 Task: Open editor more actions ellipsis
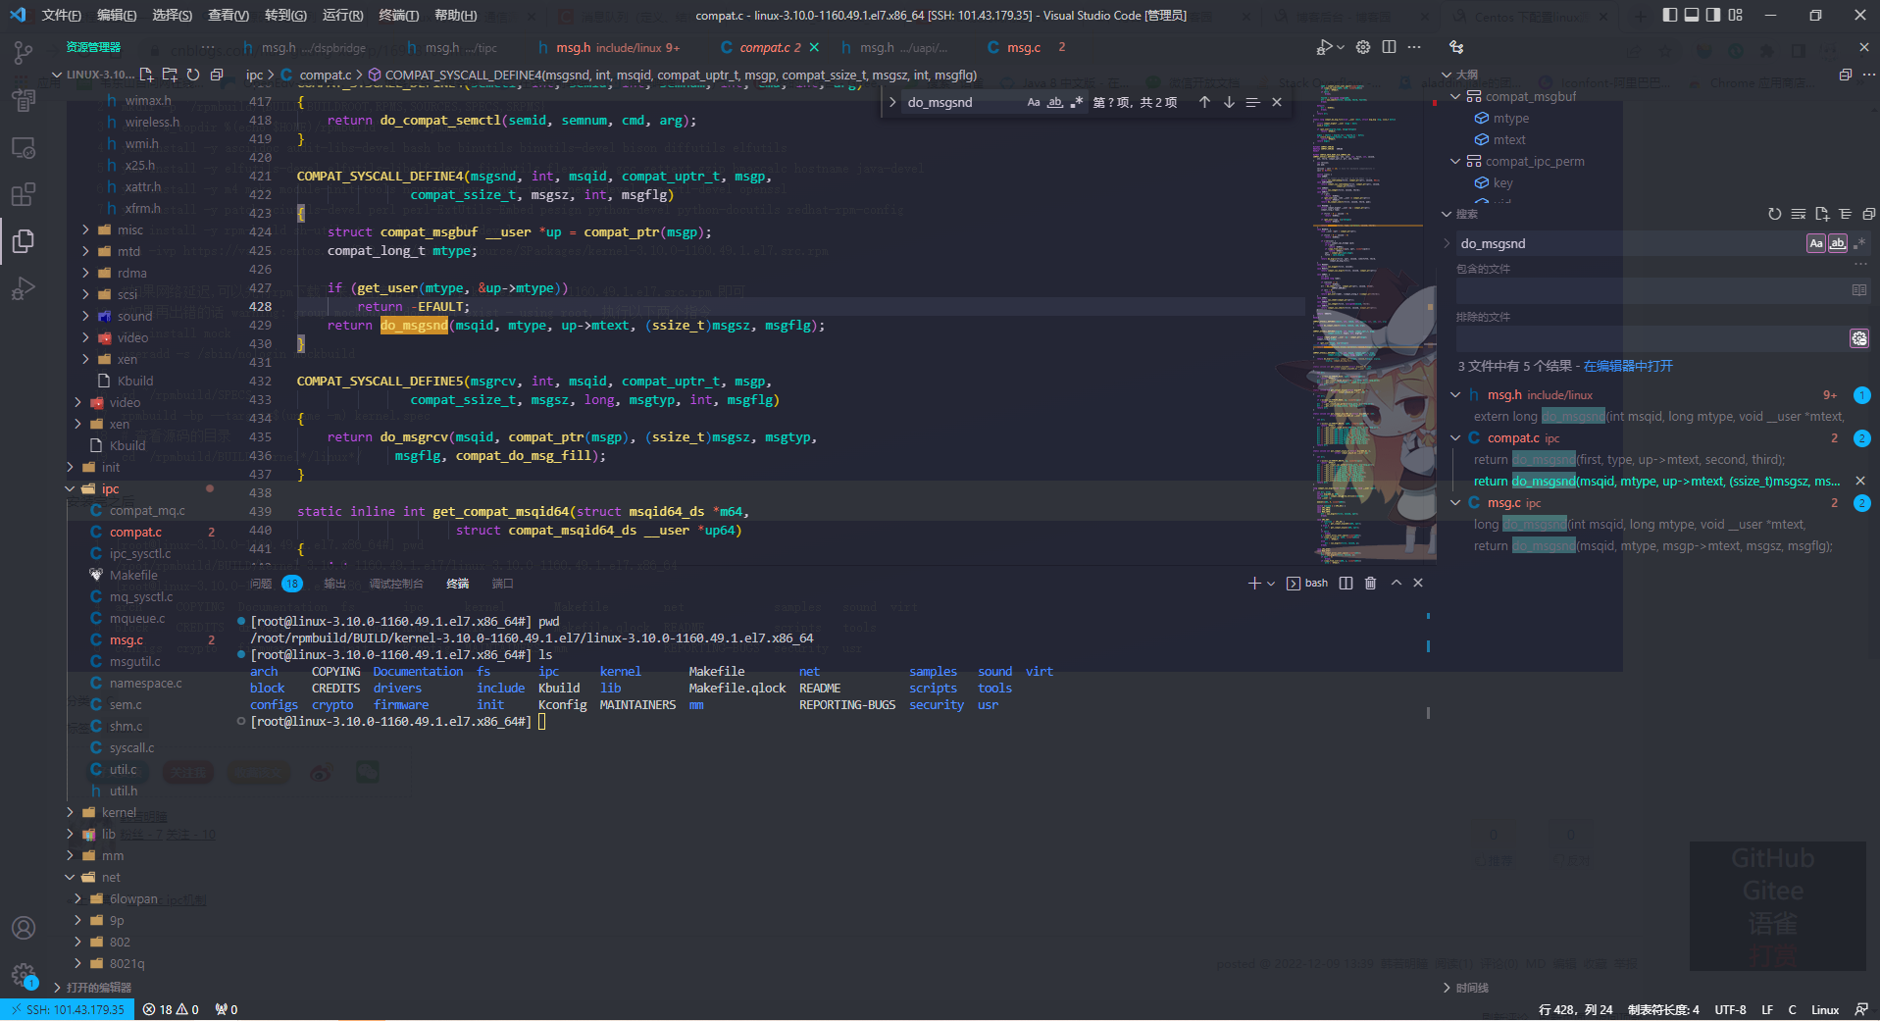tap(1414, 47)
